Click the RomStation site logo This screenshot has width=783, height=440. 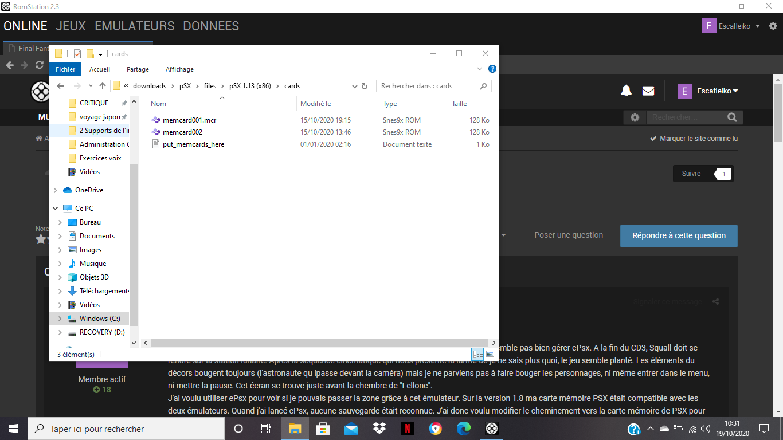[40, 91]
